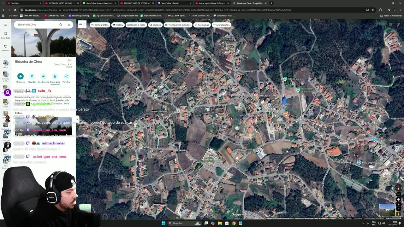The height and width of the screenshot is (227, 404).
Task: Open a new browser tab
Action: click(271, 3)
